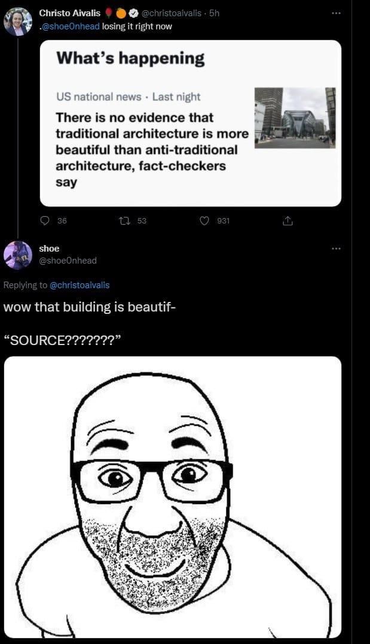Click the shoe display name in reply

(49, 249)
